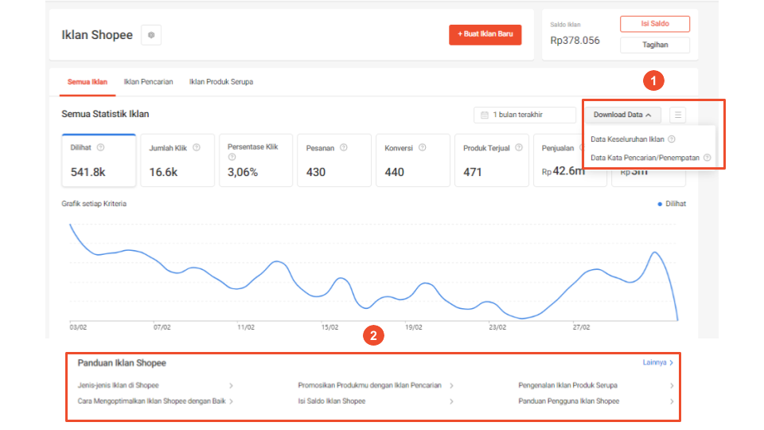Screen dimensions: 764x430
Task: Click the help icon next to Jumlah Klik
Action: tap(197, 147)
